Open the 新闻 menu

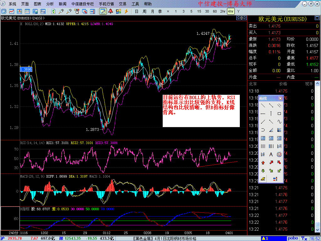[62, 4]
